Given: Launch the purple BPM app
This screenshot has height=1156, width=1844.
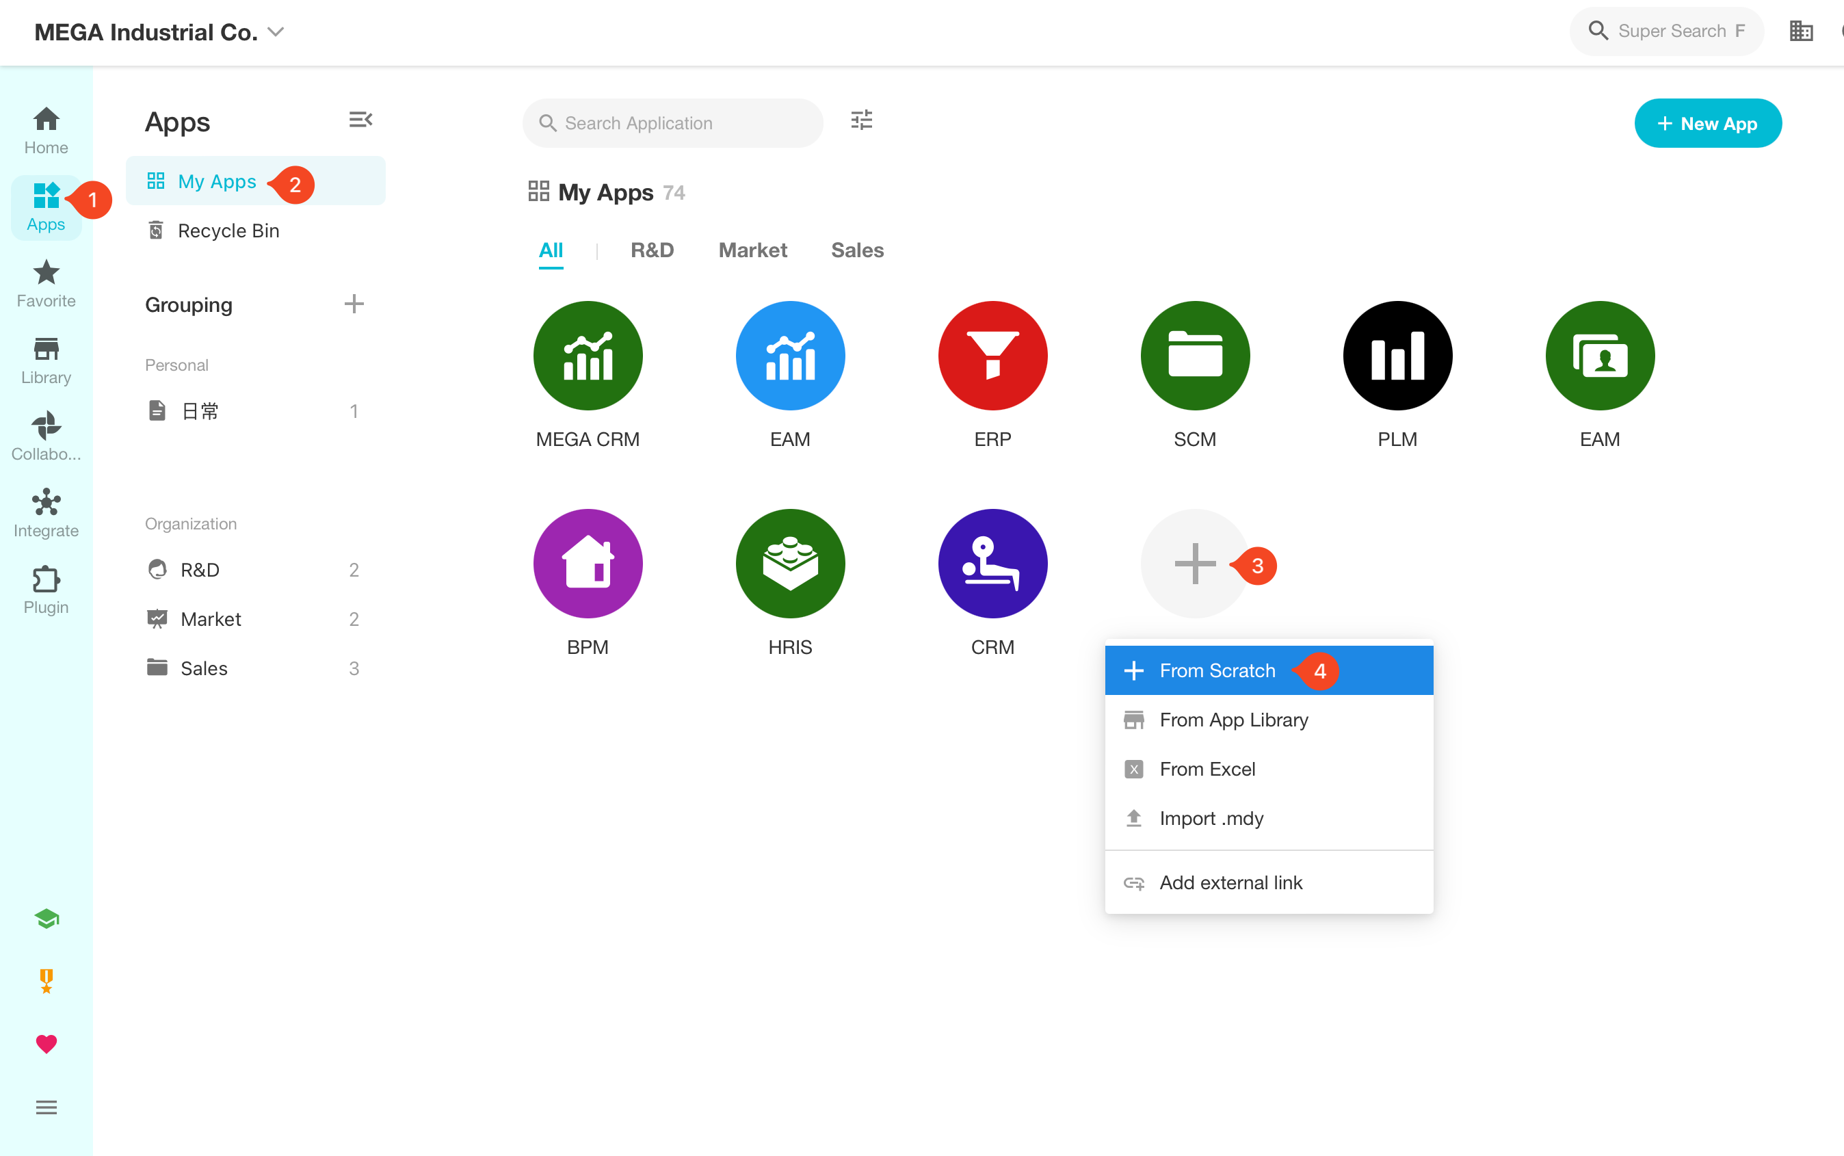Looking at the screenshot, I should tap(587, 564).
